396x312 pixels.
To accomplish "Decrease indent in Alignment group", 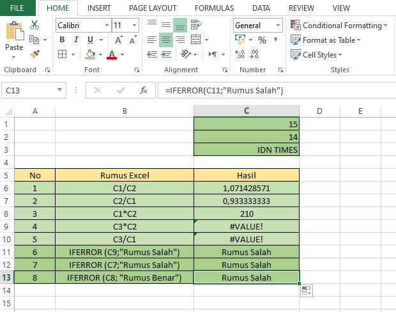I will pyautogui.click(x=152, y=54).
